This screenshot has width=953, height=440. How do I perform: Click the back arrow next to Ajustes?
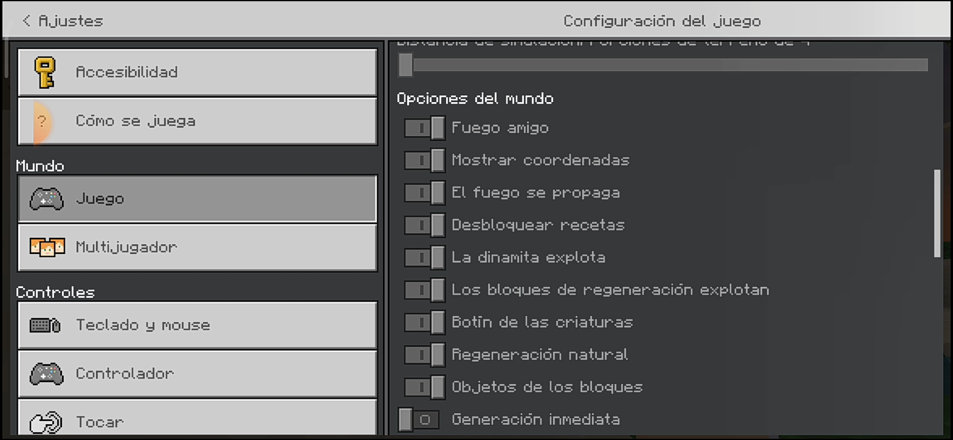click(x=26, y=21)
